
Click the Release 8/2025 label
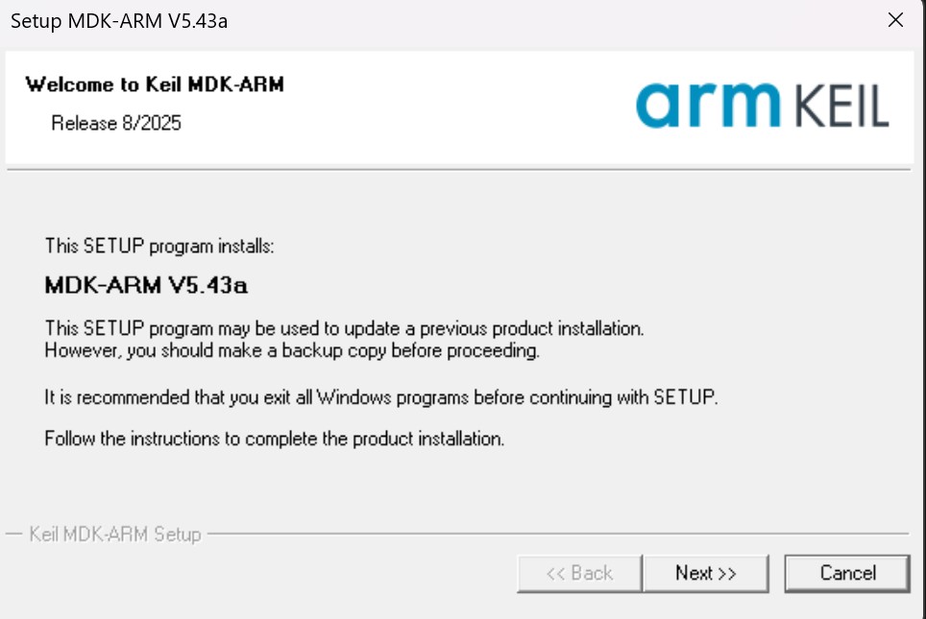(114, 123)
